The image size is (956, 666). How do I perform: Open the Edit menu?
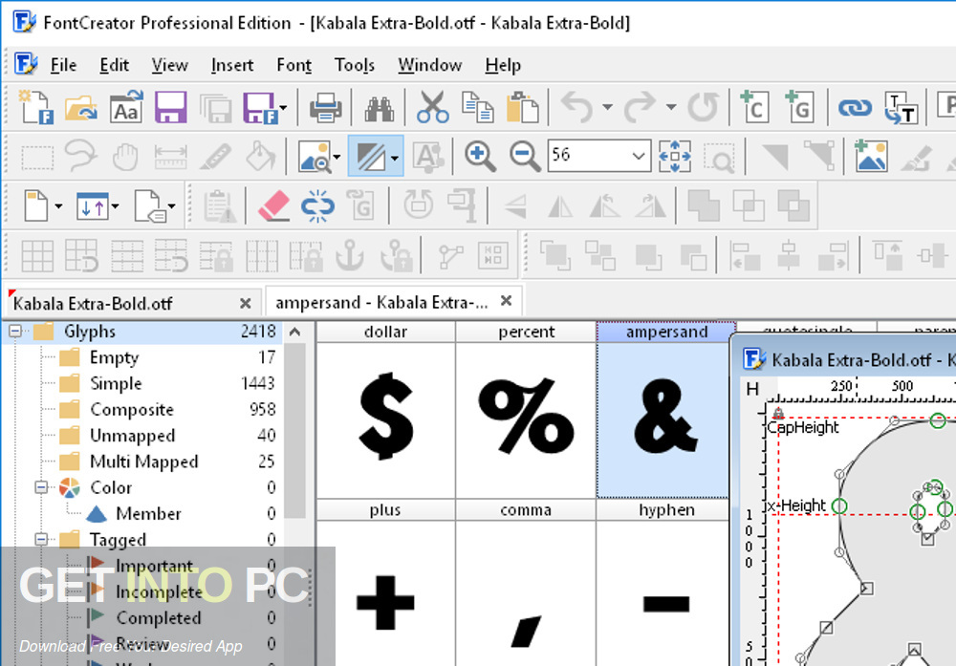[114, 65]
